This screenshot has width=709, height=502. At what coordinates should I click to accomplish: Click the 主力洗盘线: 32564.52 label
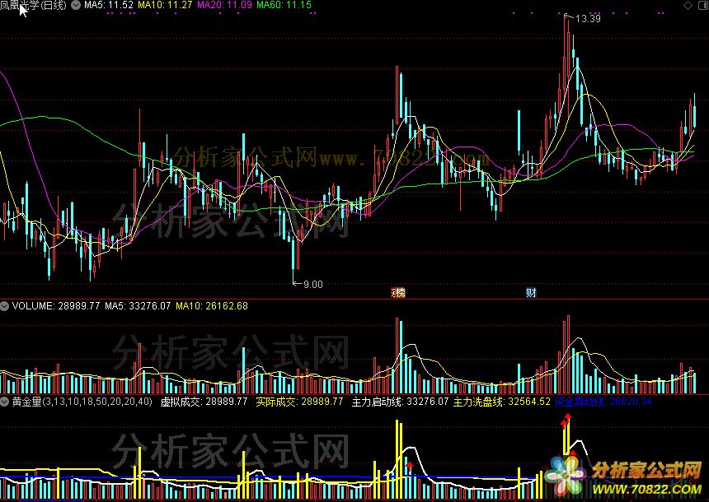pos(502,402)
